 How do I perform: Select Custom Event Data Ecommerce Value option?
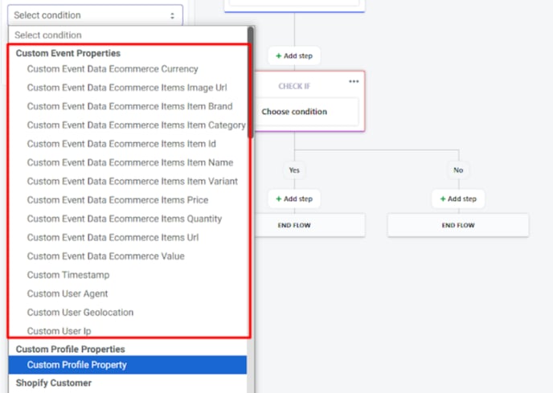(106, 256)
